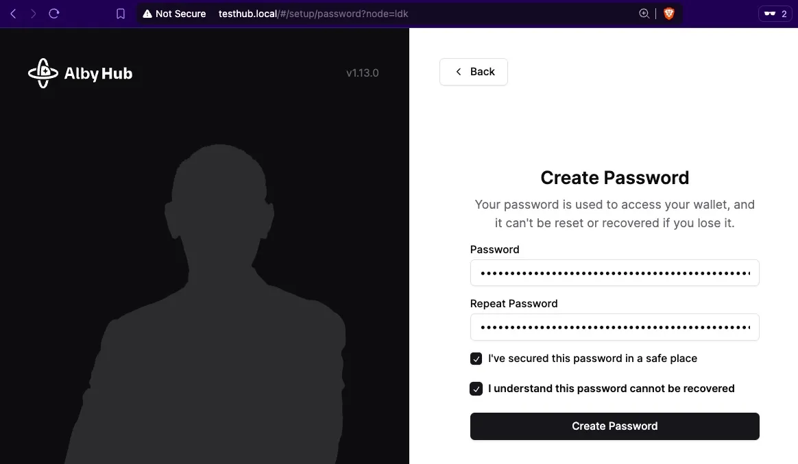This screenshot has height=464, width=798.
Task: Reload the page with the refresh icon
Action: click(x=54, y=14)
